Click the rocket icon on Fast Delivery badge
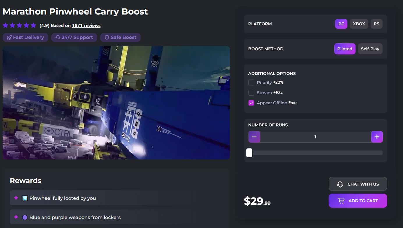 pos(9,37)
